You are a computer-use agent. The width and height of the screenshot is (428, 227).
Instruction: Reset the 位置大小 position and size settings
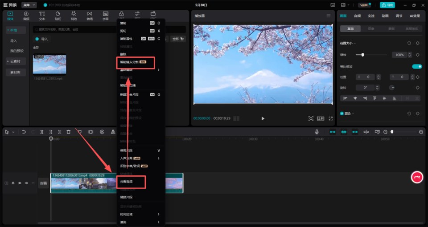tap(409, 43)
